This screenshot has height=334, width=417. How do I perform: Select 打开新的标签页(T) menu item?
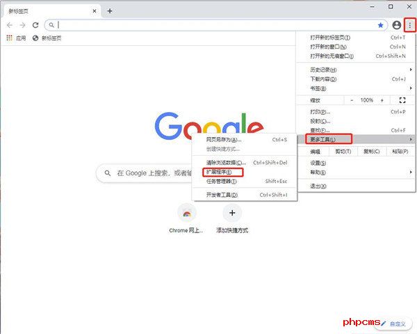pyautogui.click(x=356, y=38)
